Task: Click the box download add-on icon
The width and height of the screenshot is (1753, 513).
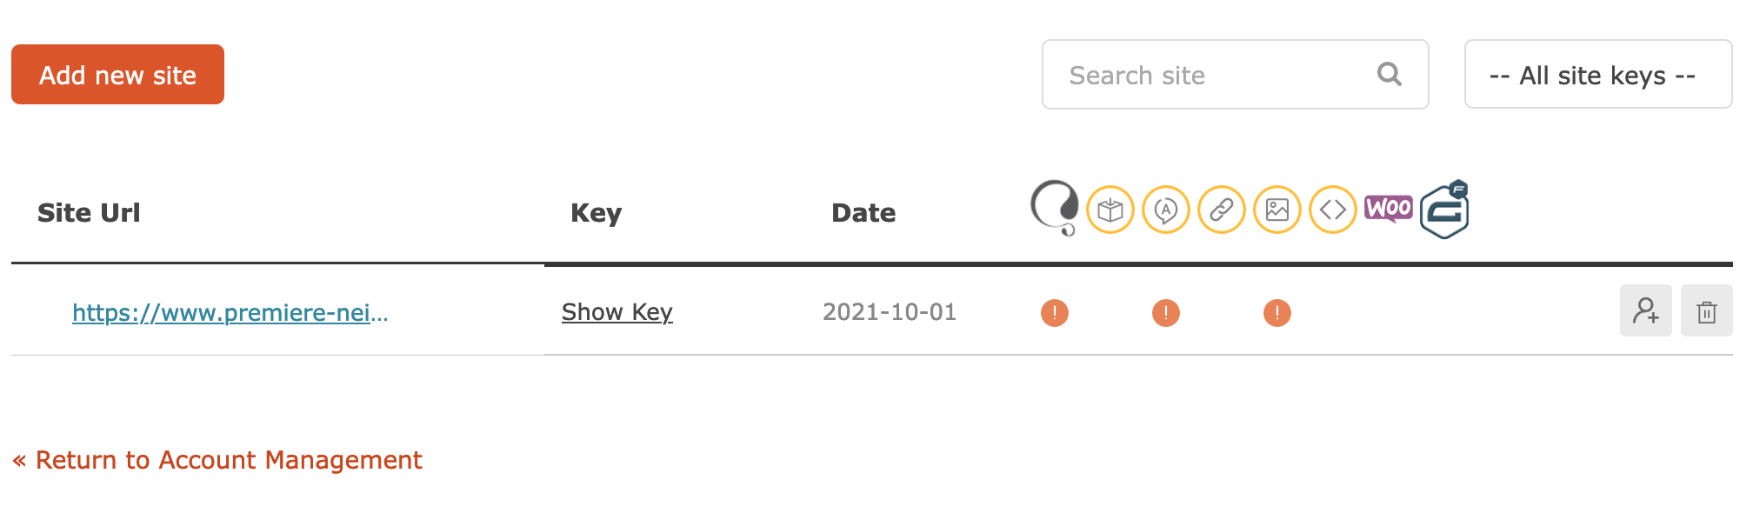Action: pyautogui.click(x=1110, y=210)
